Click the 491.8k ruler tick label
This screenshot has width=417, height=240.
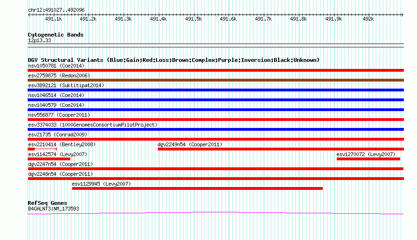pyautogui.click(x=298, y=19)
